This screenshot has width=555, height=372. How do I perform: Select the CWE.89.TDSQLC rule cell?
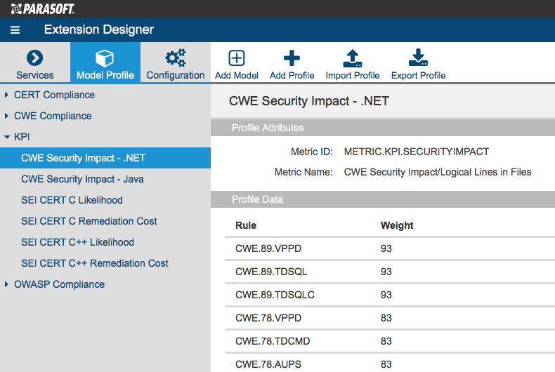pos(275,295)
